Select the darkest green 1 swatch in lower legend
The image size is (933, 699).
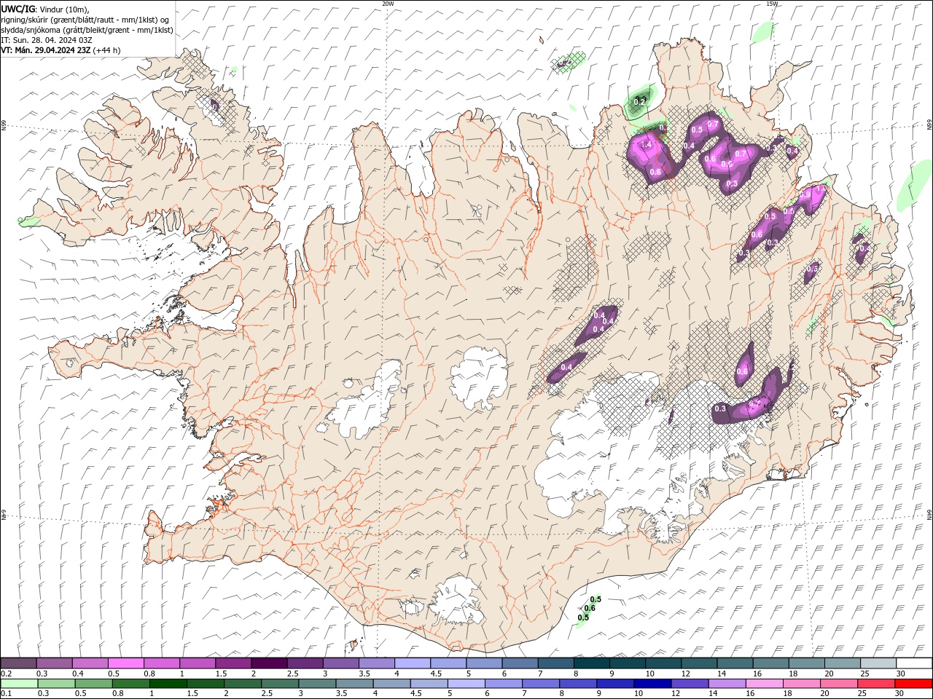click(x=168, y=684)
